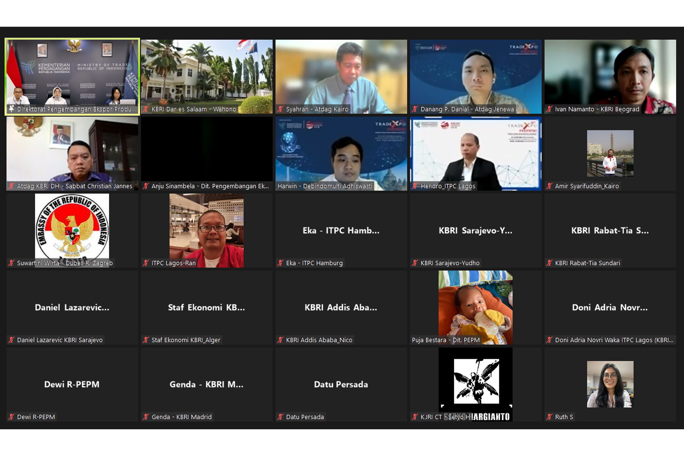Image resolution: width=684 pixels, height=456 pixels.
Task: Click large 'KBRI Sarajevo-Y...' name tile
Action: (476, 231)
